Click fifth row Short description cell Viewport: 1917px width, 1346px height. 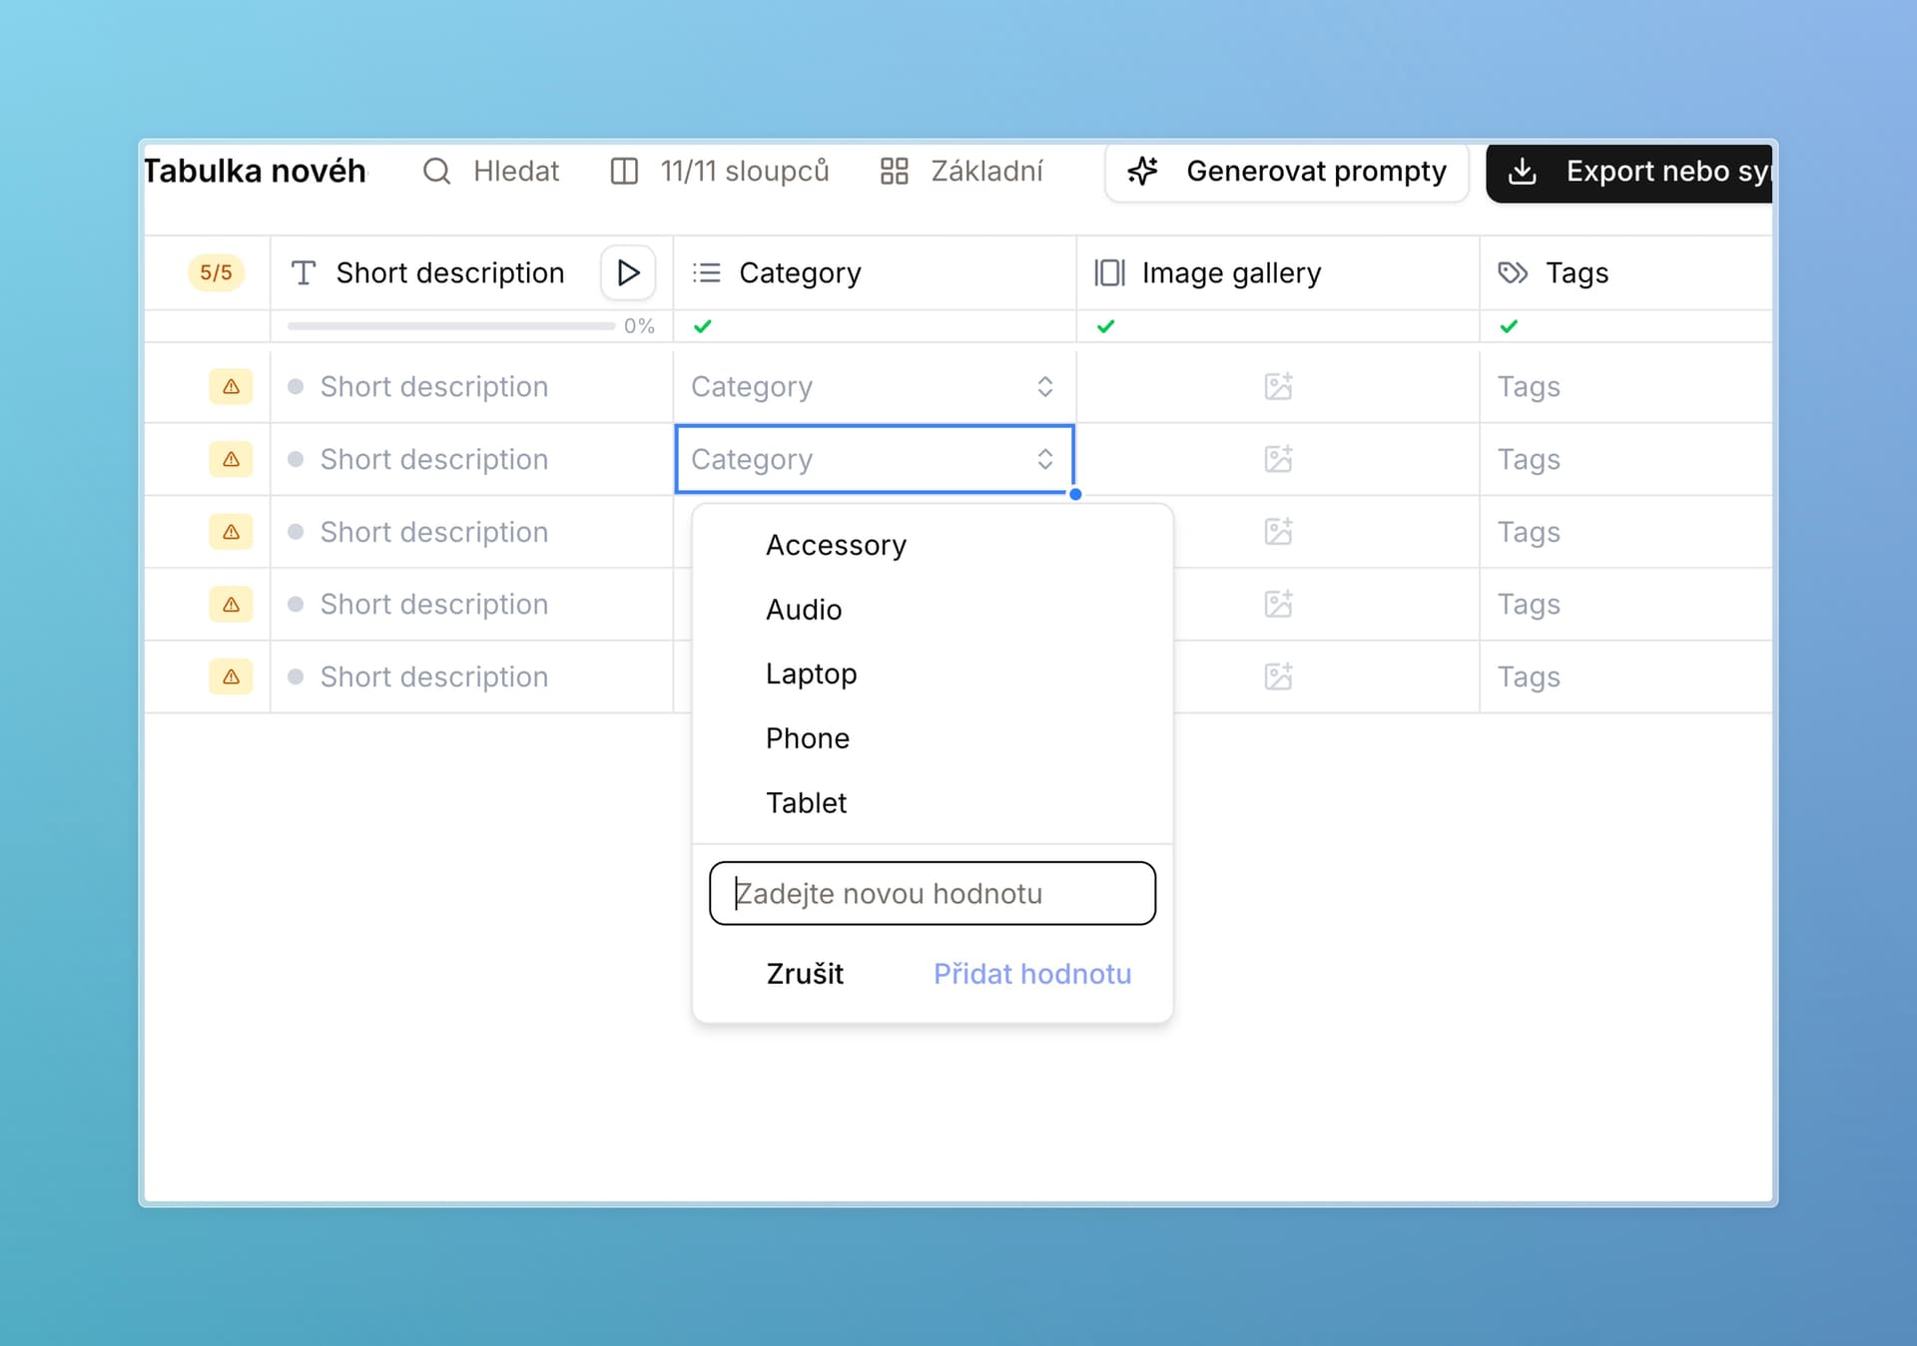[x=471, y=676]
